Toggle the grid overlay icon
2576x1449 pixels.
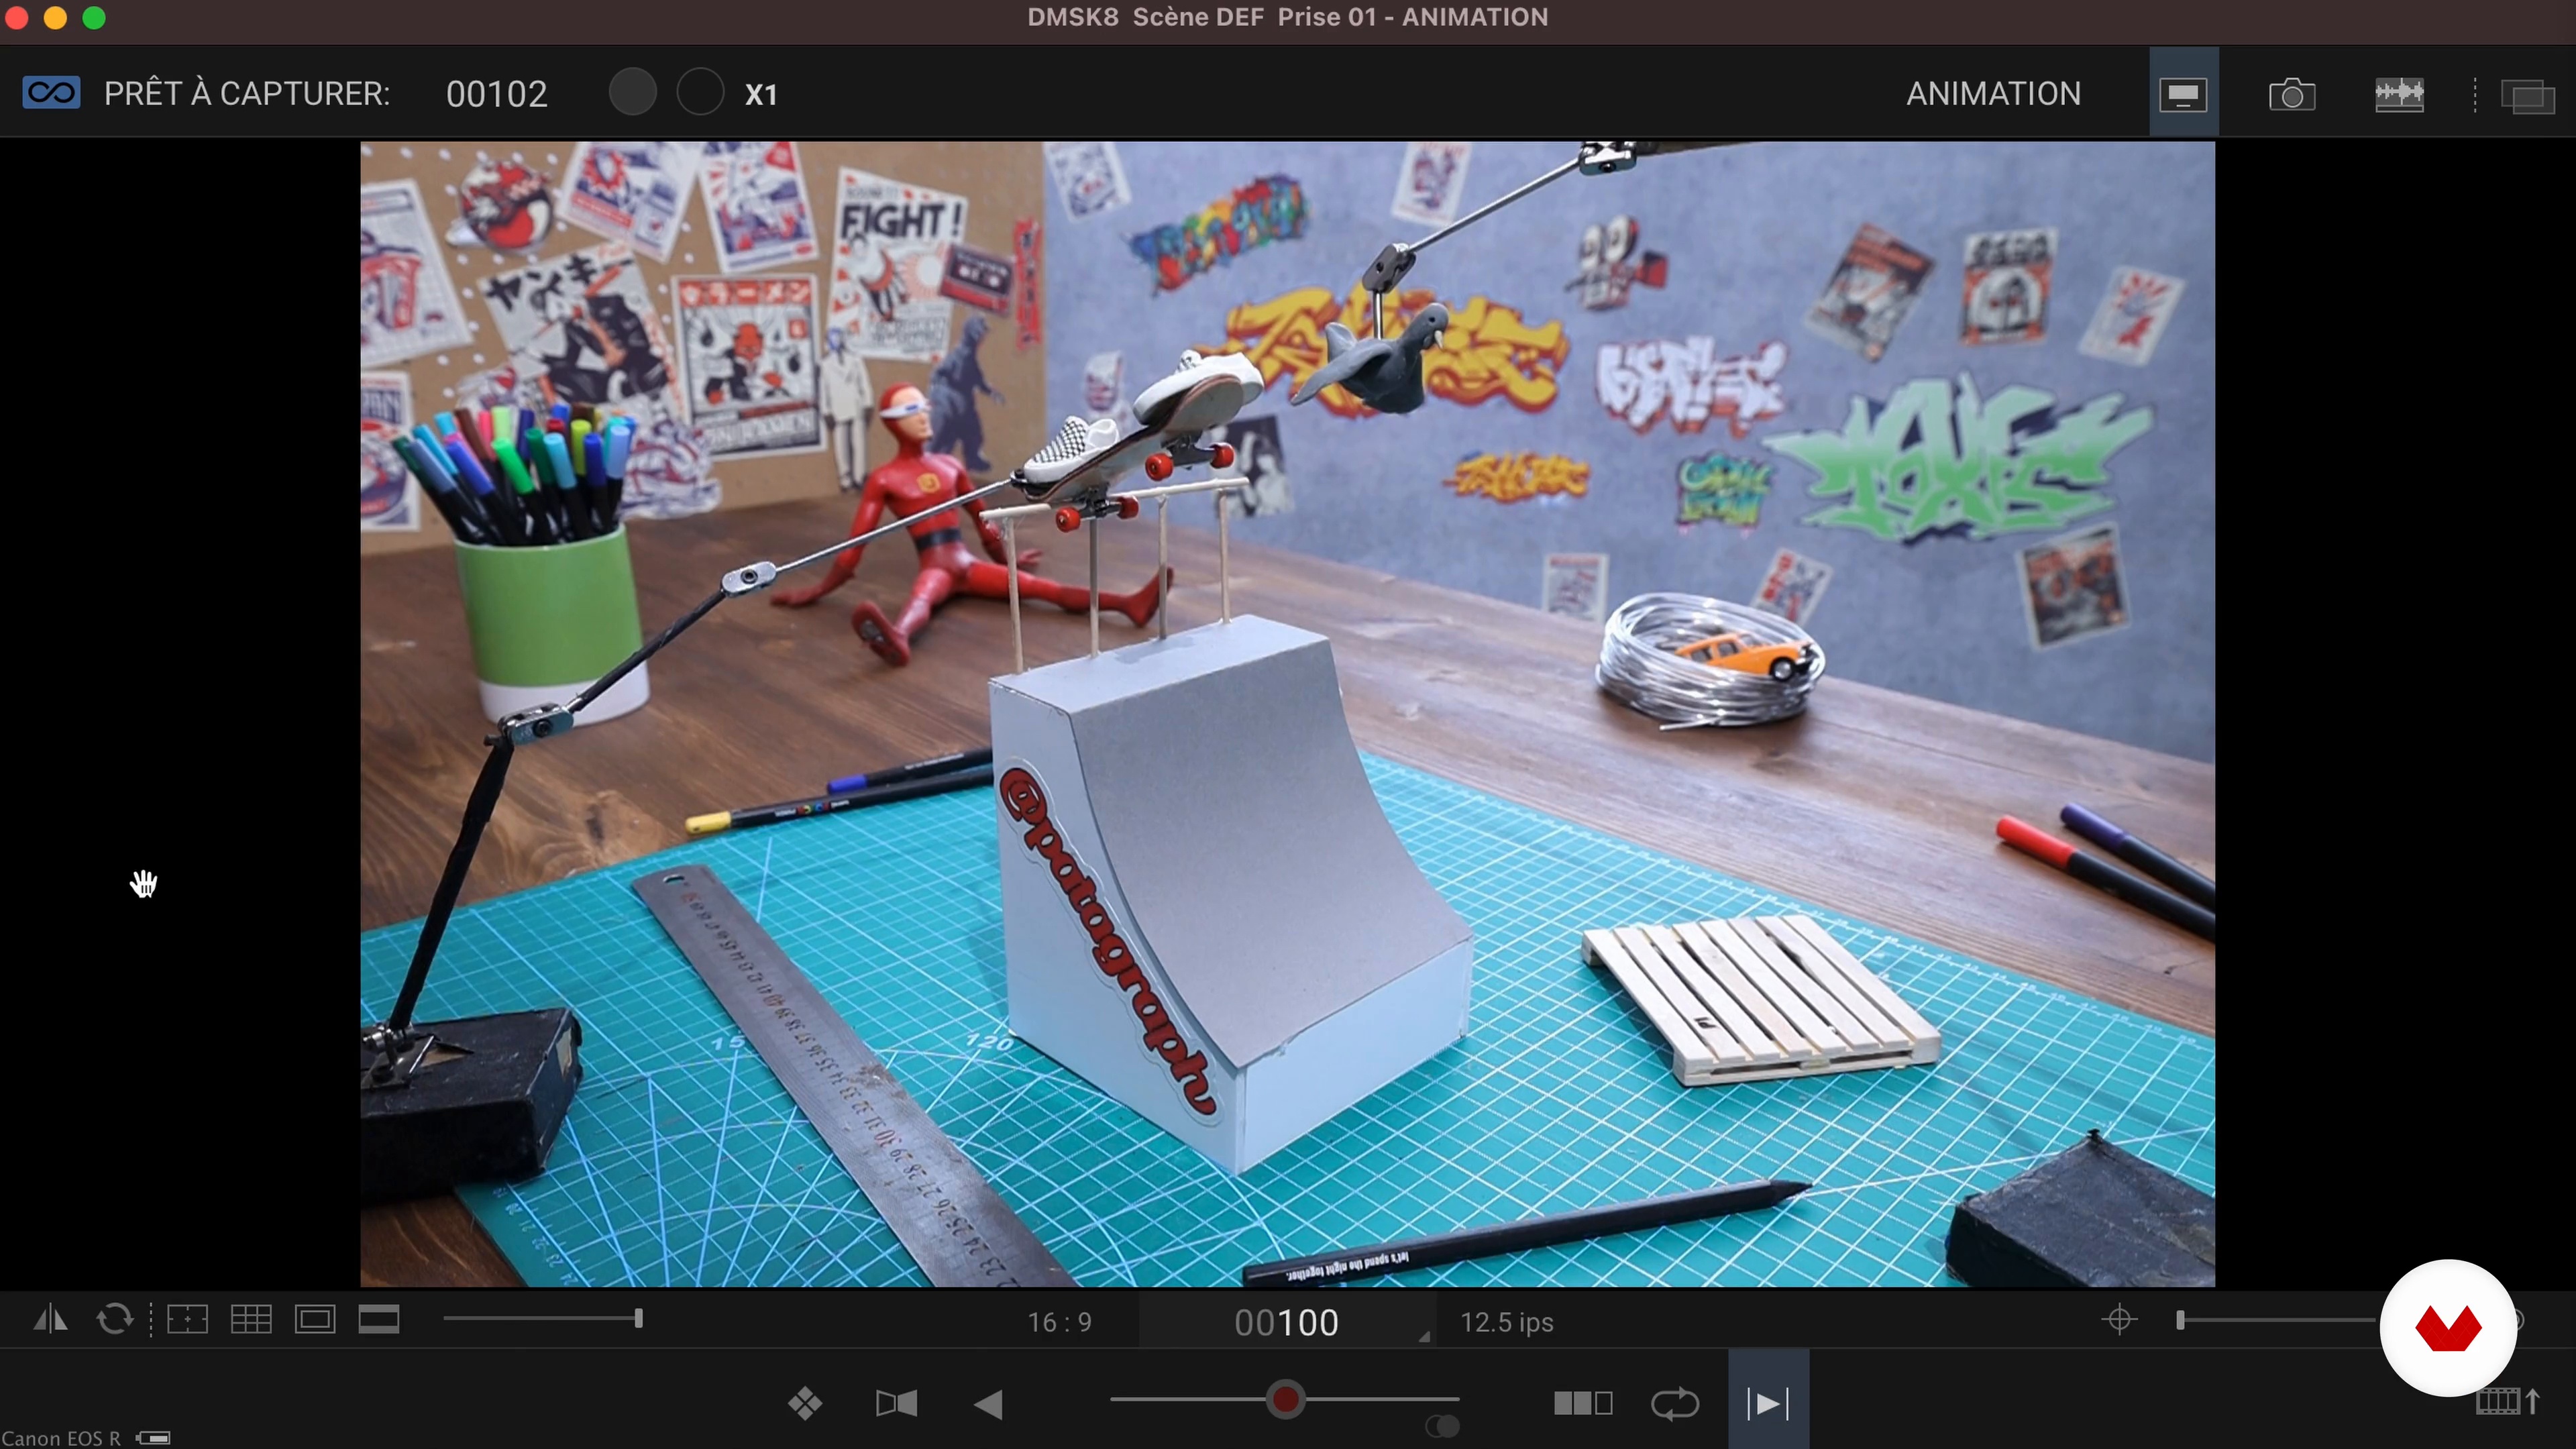point(251,1320)
